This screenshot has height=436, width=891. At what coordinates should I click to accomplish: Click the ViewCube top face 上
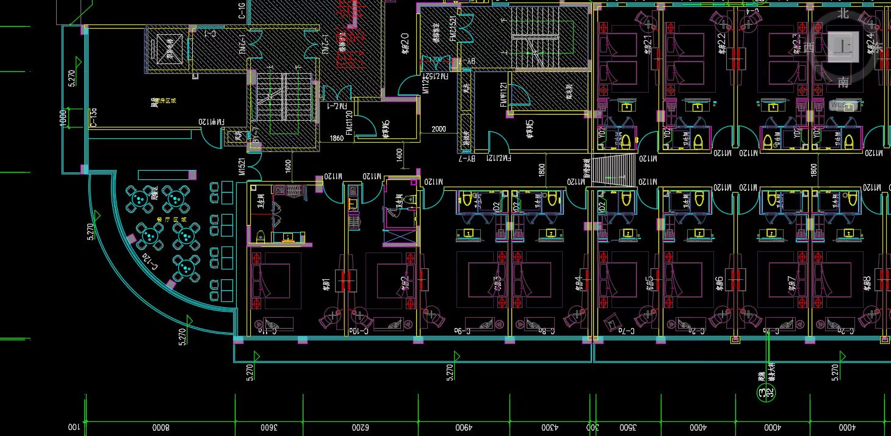pyautogui.click(x=844, y=47)
